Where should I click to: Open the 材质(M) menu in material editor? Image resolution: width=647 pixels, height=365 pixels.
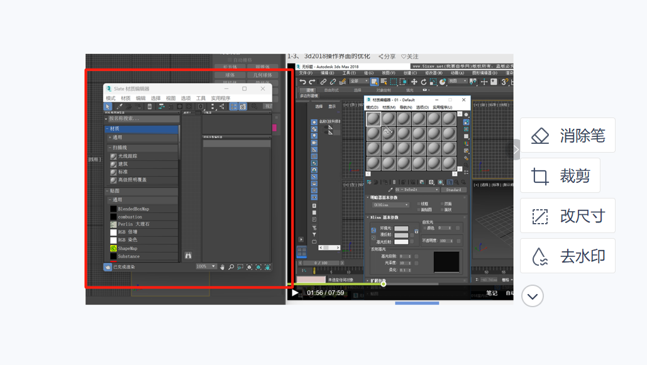coord(389,107)
